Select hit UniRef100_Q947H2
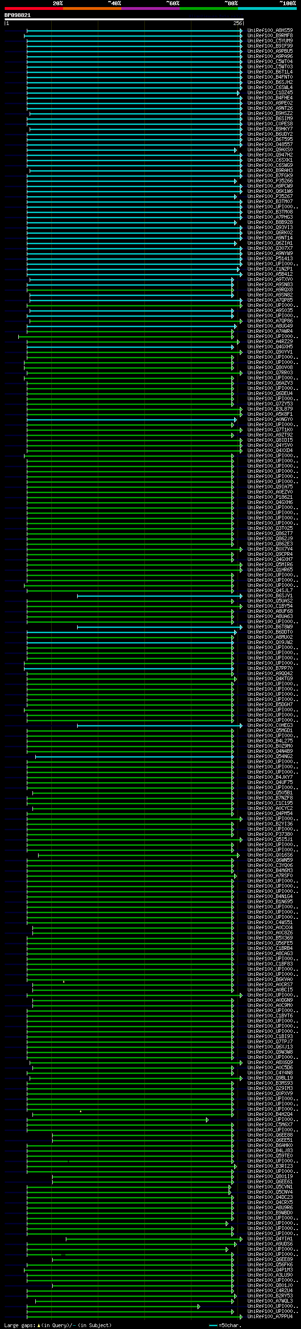301x1329 pixels. 270,155
